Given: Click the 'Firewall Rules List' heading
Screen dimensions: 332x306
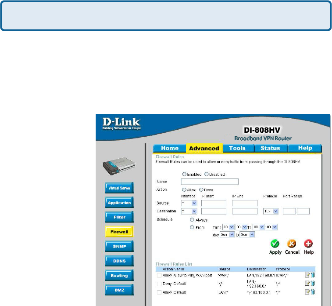Looking at the screenshot, I should [x=174, y=264].
